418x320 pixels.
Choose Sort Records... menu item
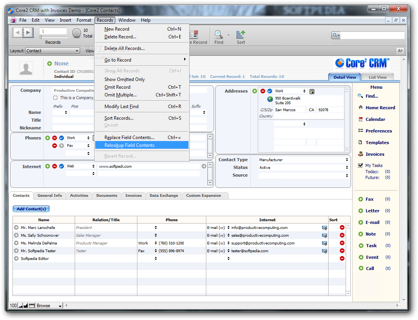point(142,118)
